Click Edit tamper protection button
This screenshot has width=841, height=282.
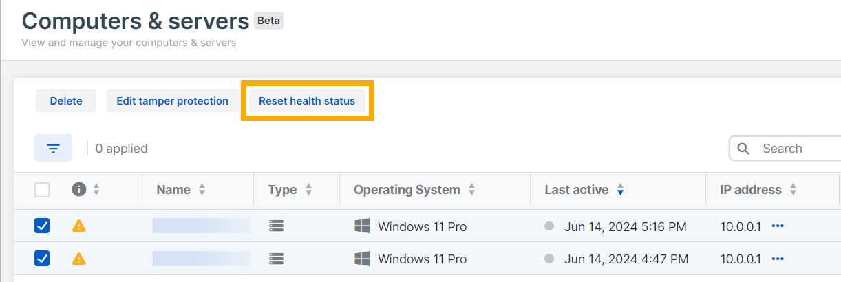tap(172, 101)
